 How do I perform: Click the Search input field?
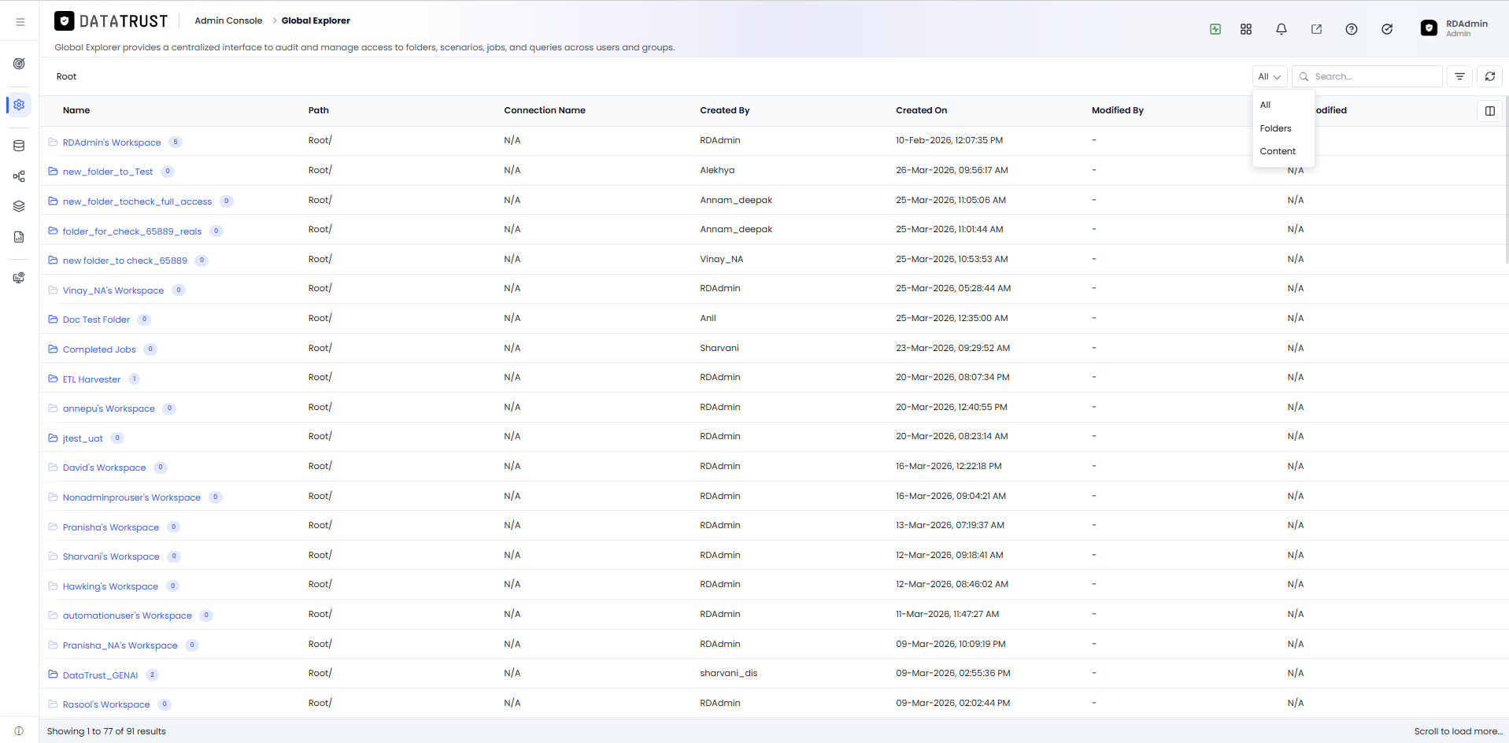click(1367, 76)
